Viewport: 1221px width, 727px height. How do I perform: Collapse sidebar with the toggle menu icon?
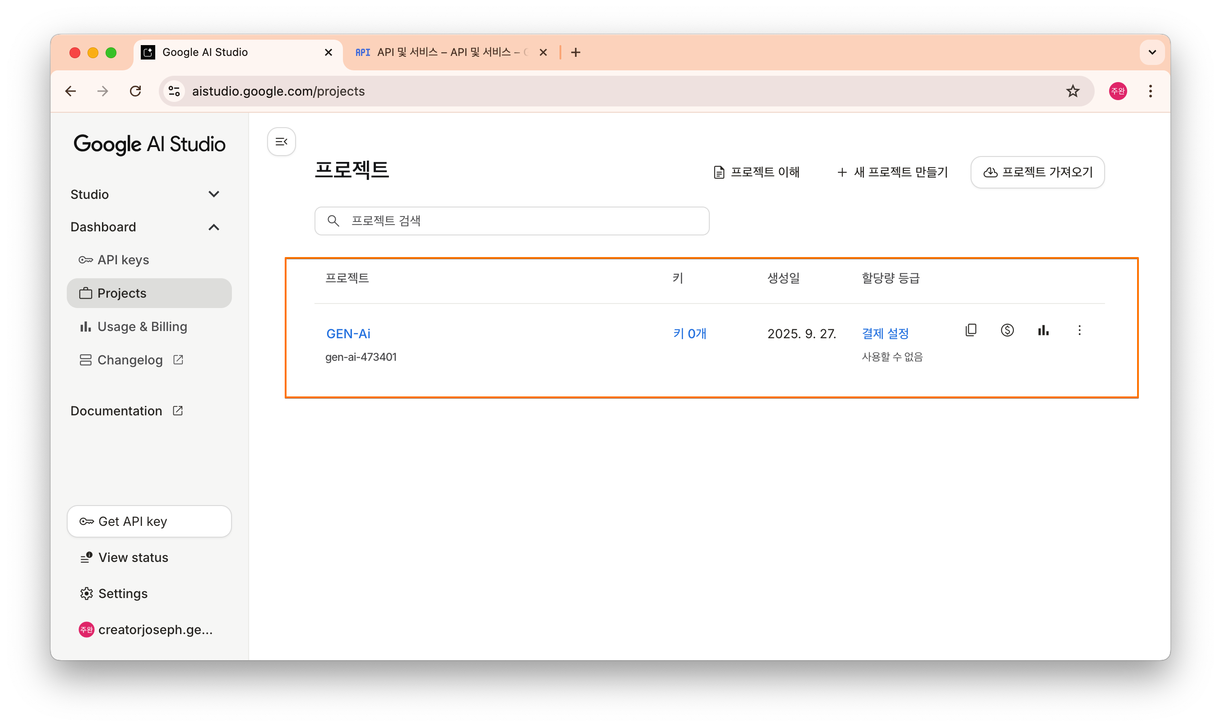[x=282, y=142]
